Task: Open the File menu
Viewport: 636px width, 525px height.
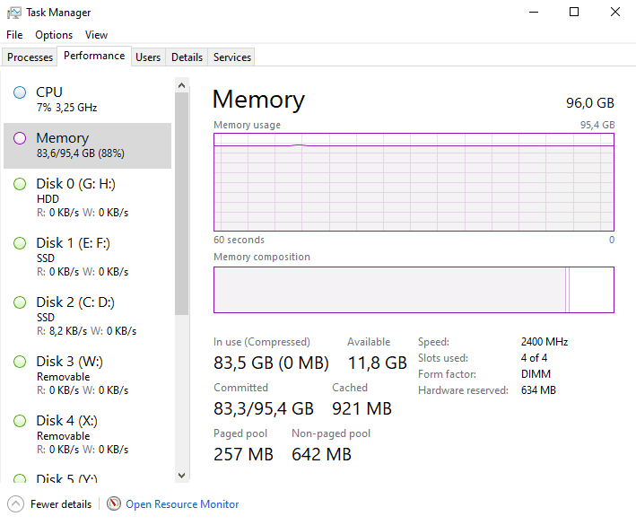Action: [14, 35]
